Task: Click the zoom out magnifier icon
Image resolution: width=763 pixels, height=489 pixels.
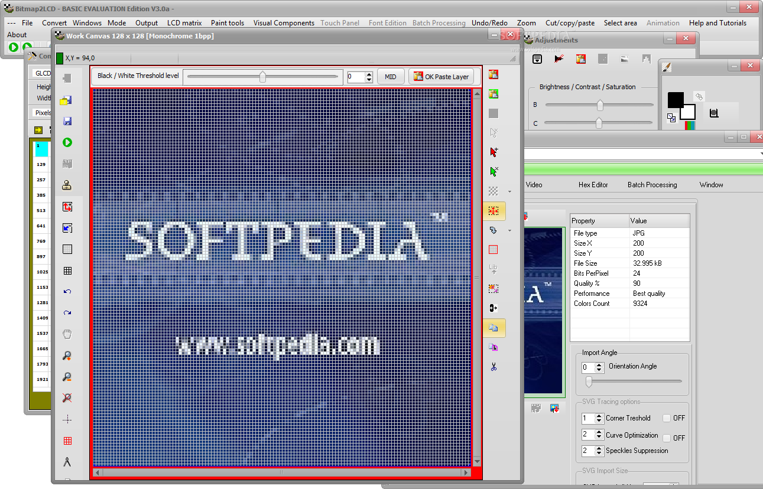Action: click(67, 377)
